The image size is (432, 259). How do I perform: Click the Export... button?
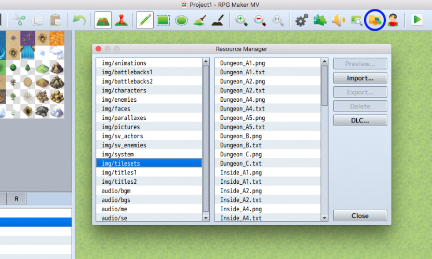(x=360, y=92)
